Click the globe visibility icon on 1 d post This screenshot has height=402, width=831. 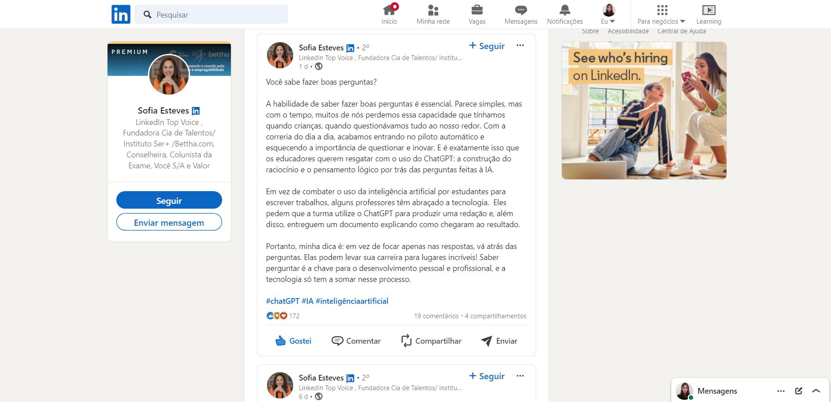319,66
